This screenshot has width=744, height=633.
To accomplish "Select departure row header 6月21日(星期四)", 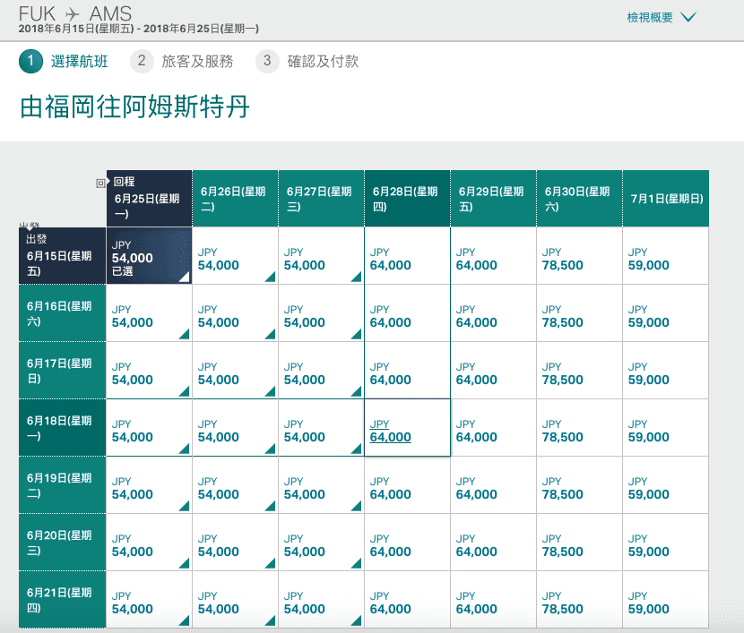I will (x=62, y=600).
